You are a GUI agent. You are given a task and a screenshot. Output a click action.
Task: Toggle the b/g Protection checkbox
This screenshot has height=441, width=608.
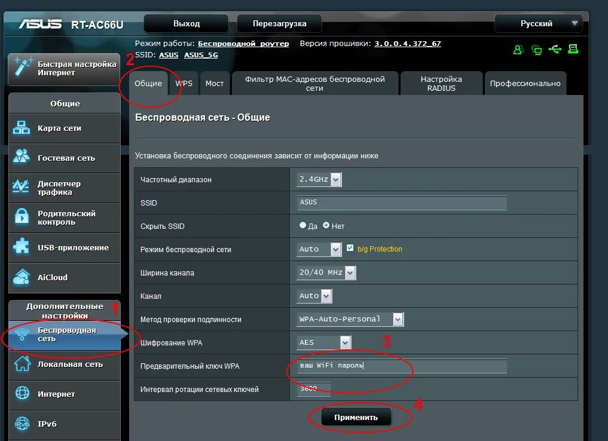(350, 248)
